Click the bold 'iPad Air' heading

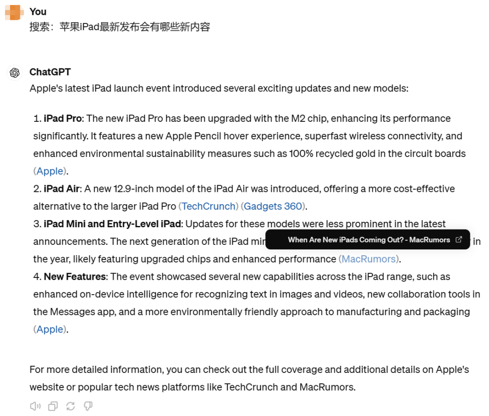(x=62, y=189)
